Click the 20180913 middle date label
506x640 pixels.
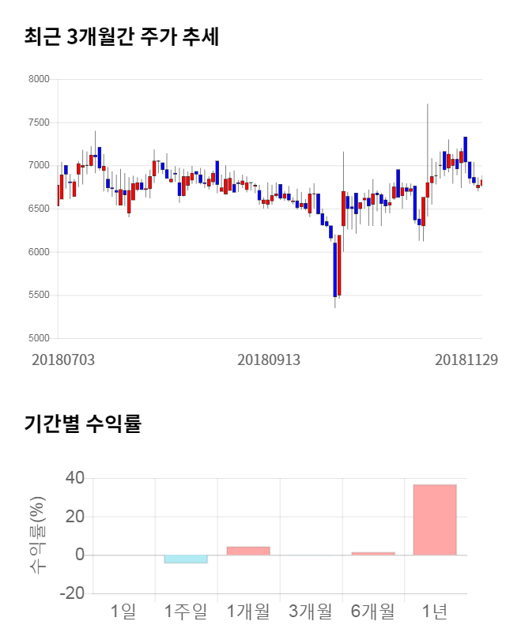(x=269, y=360)
